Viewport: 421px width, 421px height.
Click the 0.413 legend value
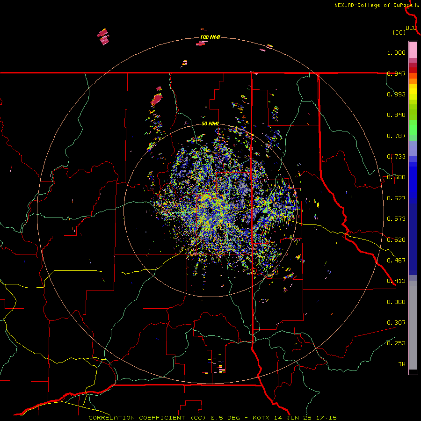click(x=396, y=281)
